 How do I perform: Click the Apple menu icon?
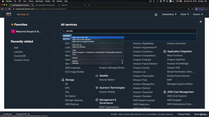[x=3, y=1]
